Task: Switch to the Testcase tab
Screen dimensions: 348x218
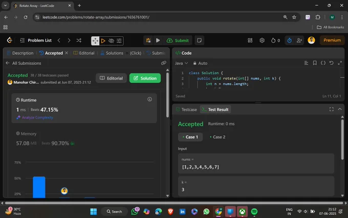Action: [x=186, y=109]
